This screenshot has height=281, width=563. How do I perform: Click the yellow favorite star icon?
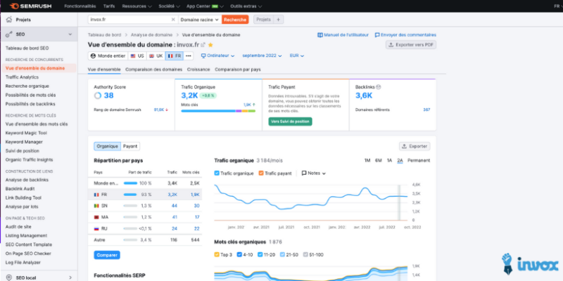210,45
